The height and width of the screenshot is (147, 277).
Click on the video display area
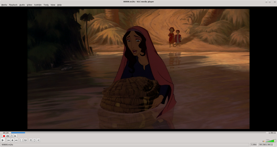click(x=138, y=69)
